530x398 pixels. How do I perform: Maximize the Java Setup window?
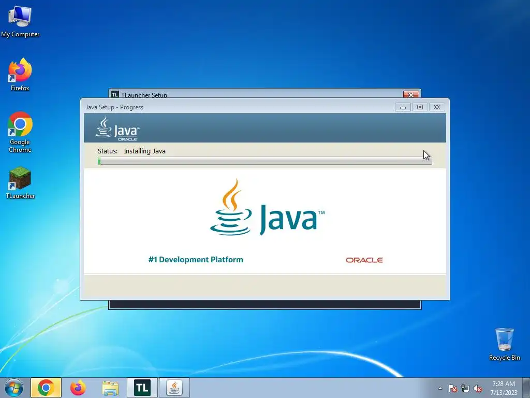click(420, 107)
